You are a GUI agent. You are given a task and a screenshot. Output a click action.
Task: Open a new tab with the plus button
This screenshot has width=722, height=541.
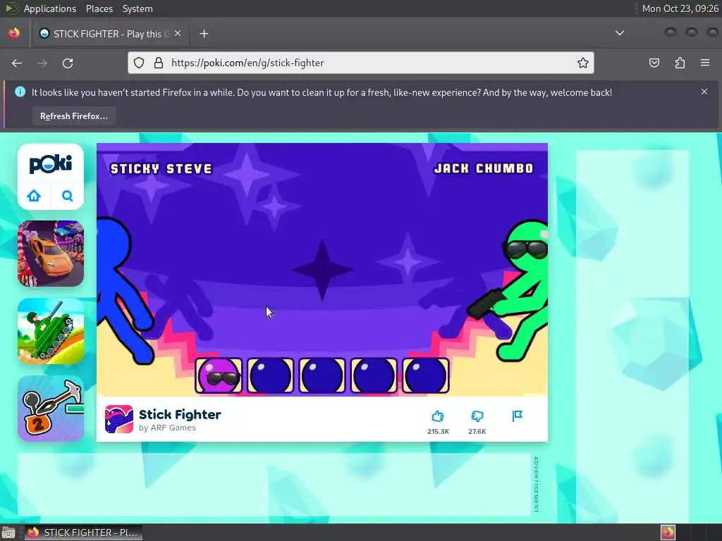point(204,34)
